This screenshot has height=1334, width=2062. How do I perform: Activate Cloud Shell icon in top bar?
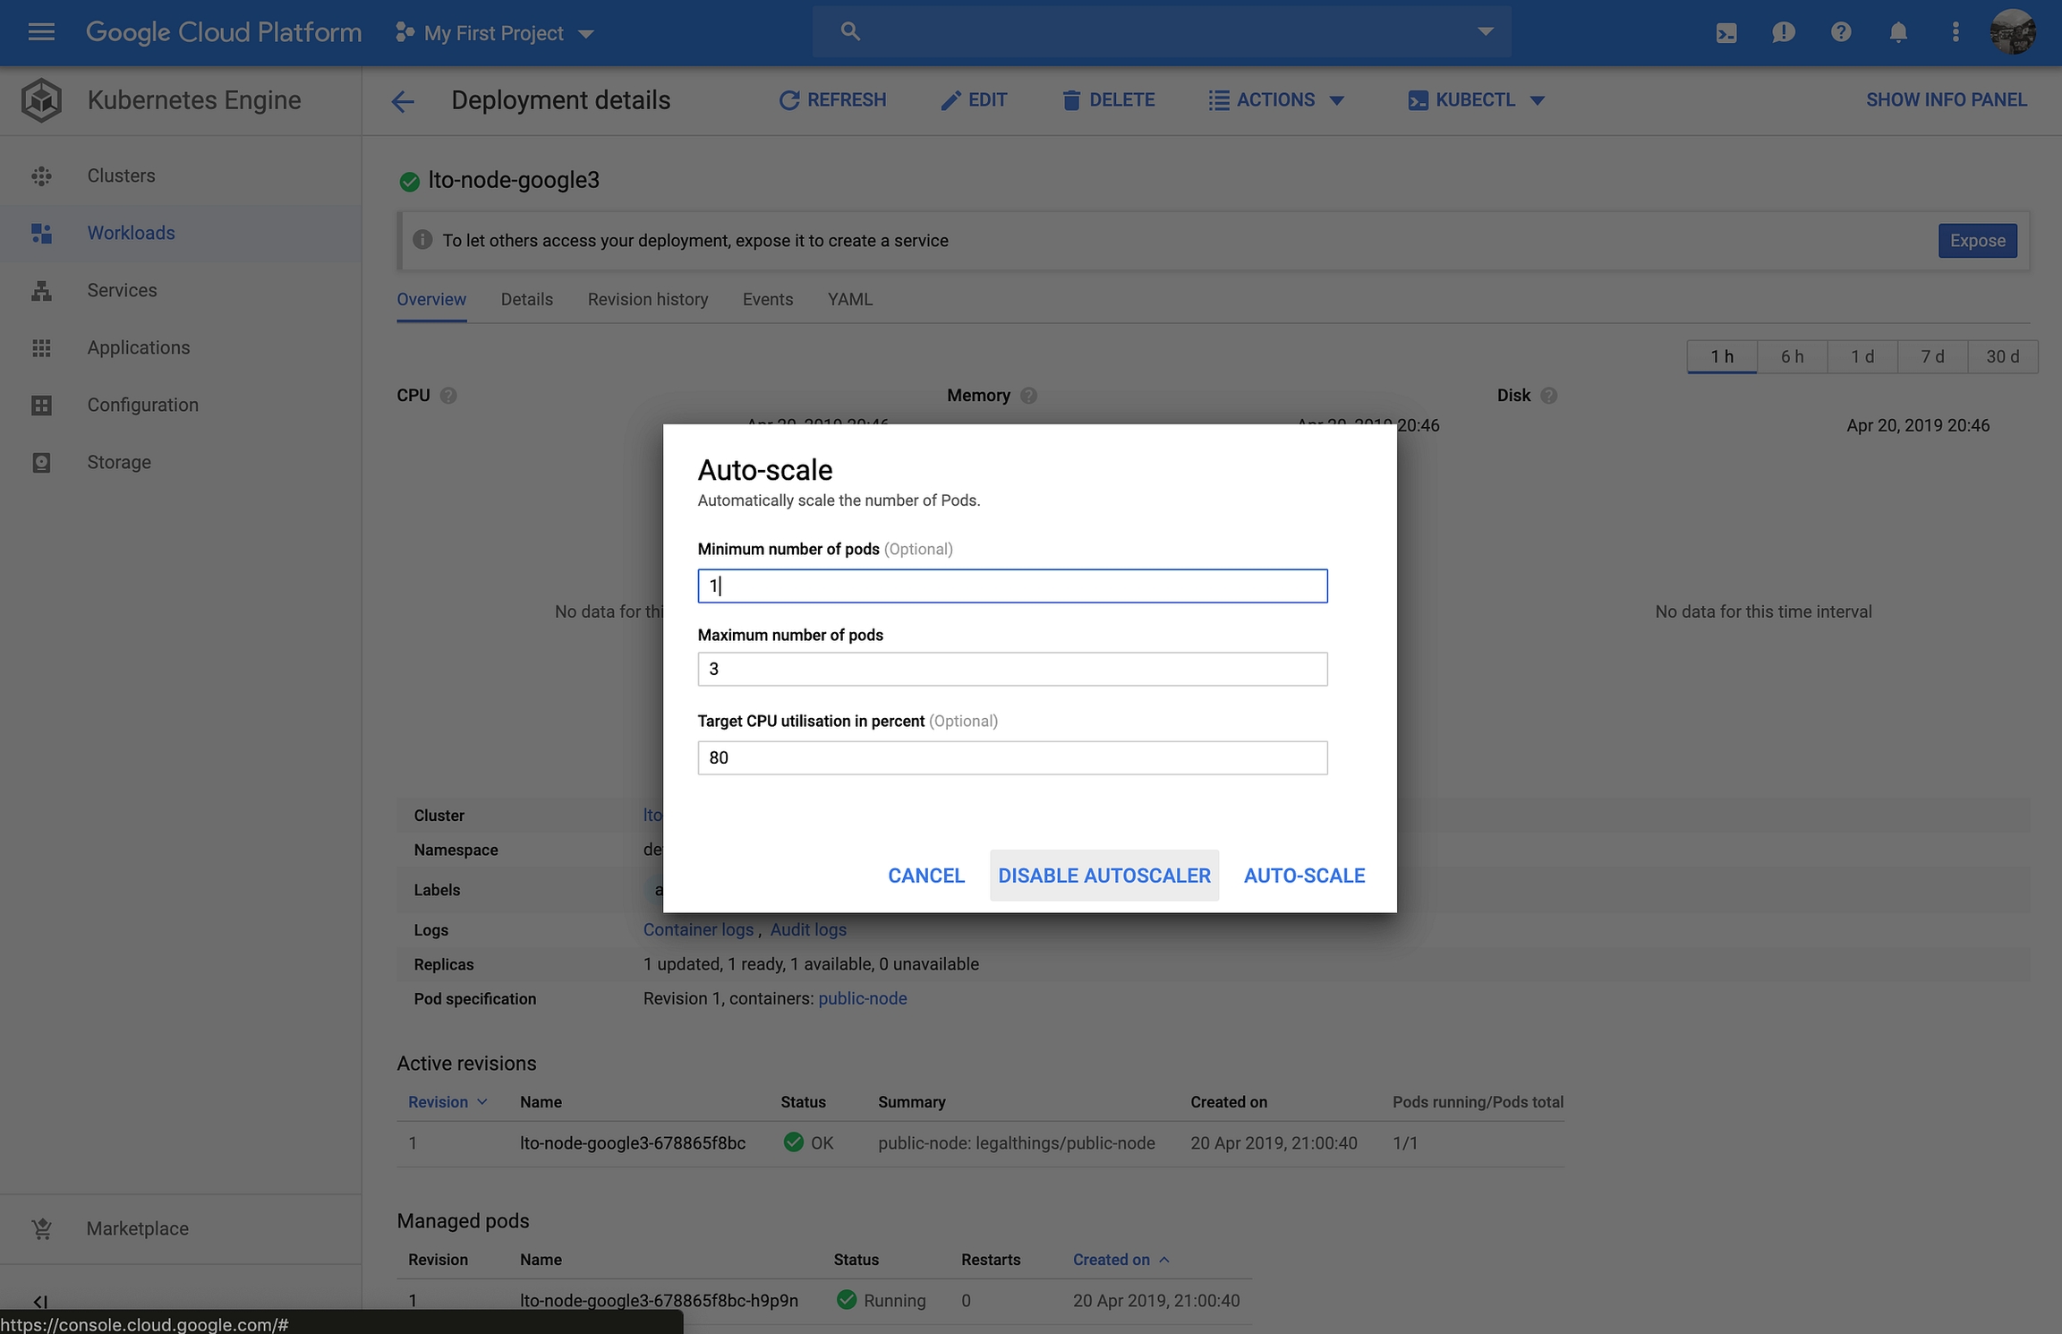pyautogui.click(x=1725, y=33)
